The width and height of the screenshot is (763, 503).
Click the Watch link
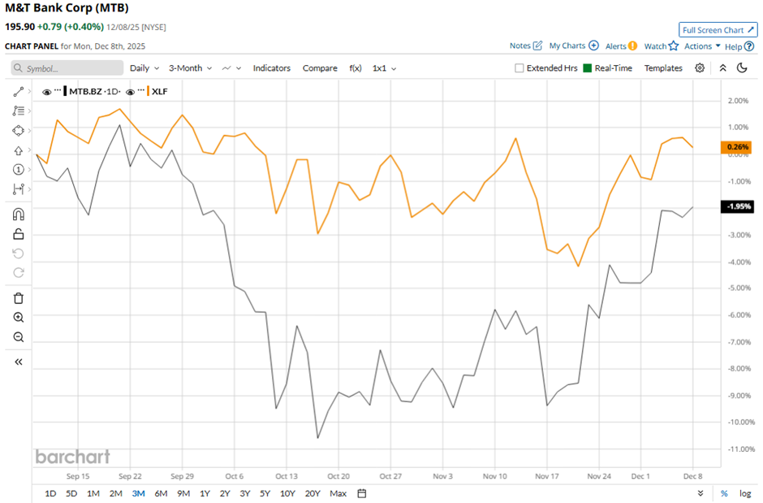(655, 46)
